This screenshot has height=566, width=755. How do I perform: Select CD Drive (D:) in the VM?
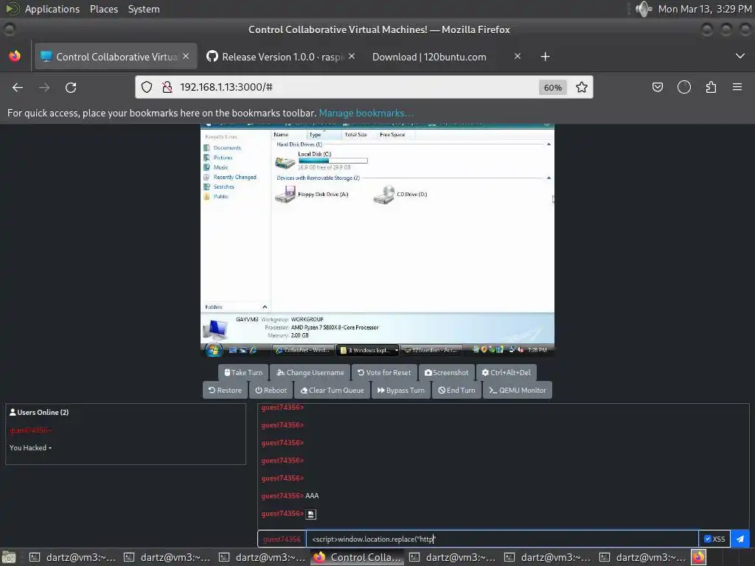(x=400, y=195)
